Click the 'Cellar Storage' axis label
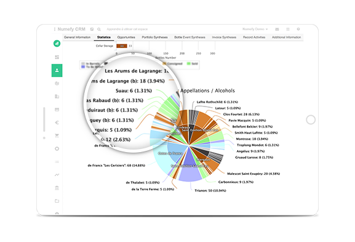Image resolution: width=355 pixels, height=242 pixels. [x=105, y=46]
